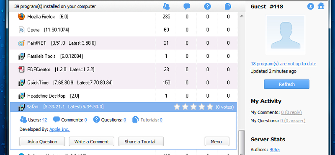Open the Safari Comments 0 link

86,120
